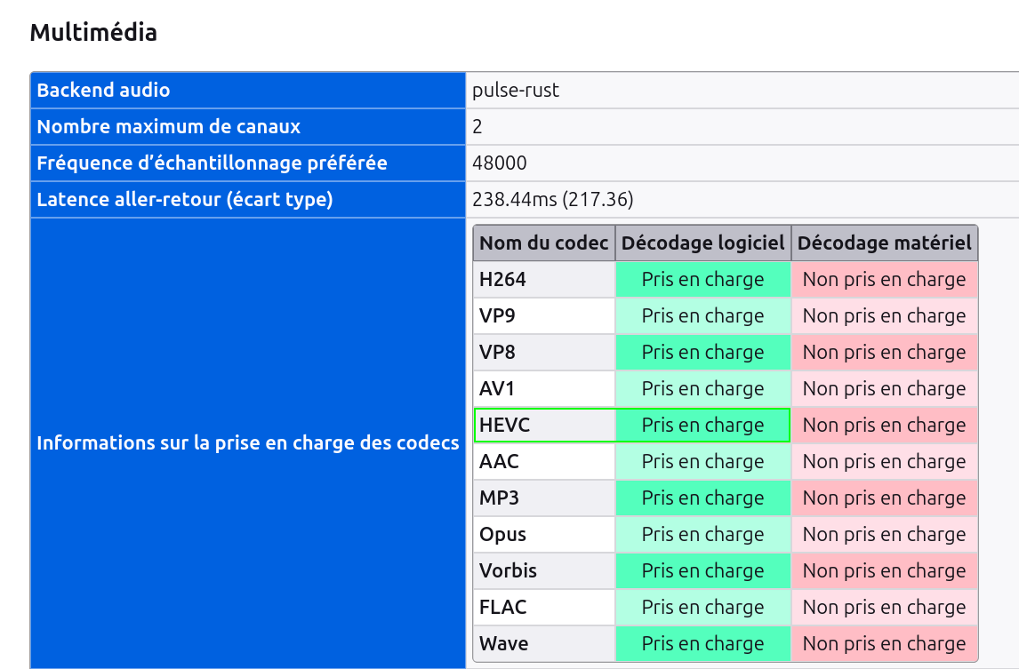Select the H264 codec name cell

544,279
